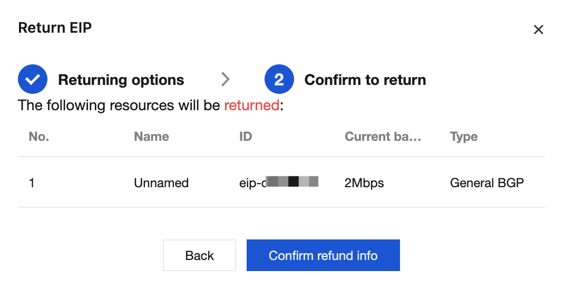Image resolution: width=566 pixels, height=289 pixels.
Task: Click Confirm refund info button
Action: tap(323, 255)
